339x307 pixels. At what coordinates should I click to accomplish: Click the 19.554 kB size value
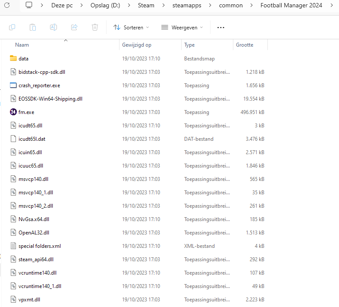(254, 99)
